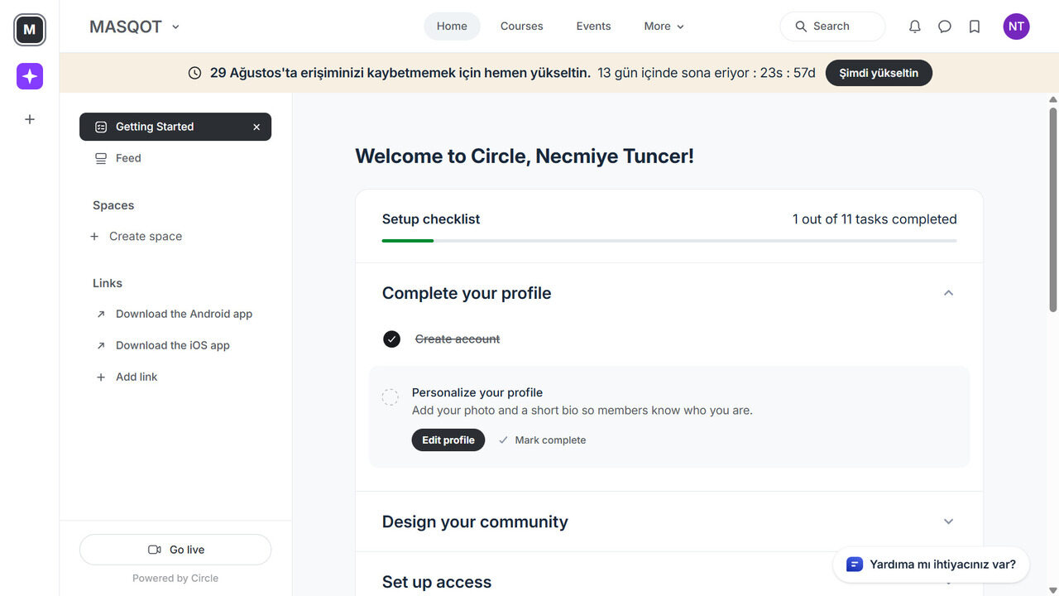Click the setup checklist progress bar

[x=668, y=241]
